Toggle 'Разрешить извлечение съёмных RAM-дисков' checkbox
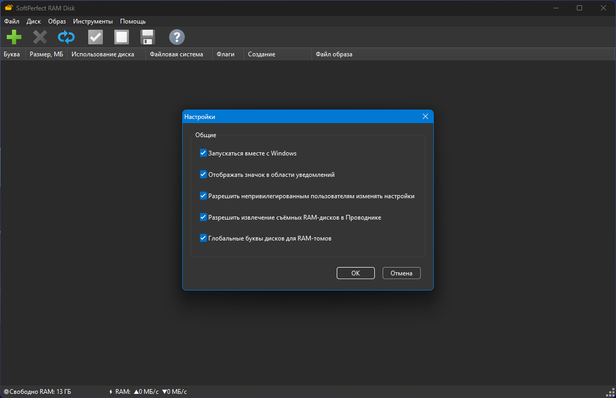 [x=203, y=217]
